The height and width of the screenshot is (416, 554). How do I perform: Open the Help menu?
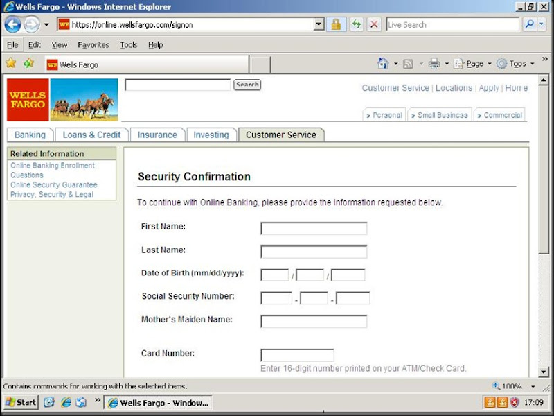pyautogui.click(x=155, y=45)
